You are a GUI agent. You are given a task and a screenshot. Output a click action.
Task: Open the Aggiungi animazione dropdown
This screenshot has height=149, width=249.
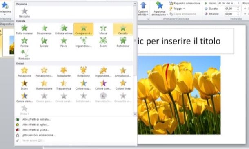click(x=160, y=9)
